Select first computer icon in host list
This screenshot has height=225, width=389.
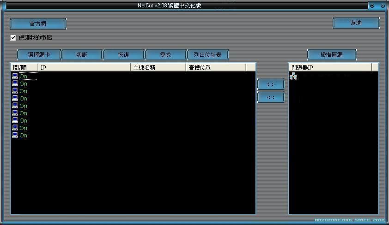15,76
